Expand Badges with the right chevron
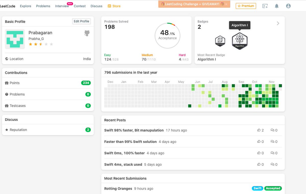306x194 pixels. (278, 23)
